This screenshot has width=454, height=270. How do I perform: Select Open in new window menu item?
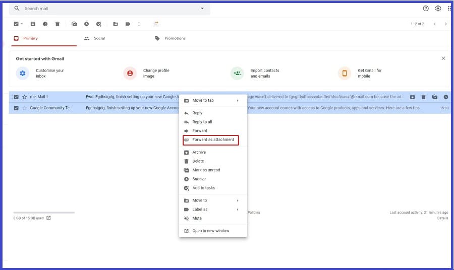[213, 231]
